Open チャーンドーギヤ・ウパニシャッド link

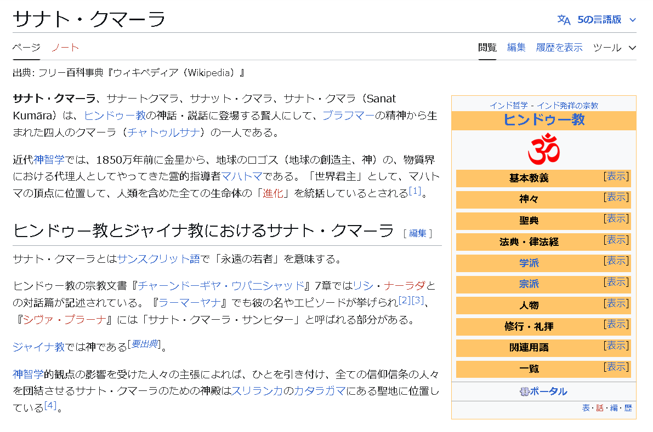pos(221,286)
